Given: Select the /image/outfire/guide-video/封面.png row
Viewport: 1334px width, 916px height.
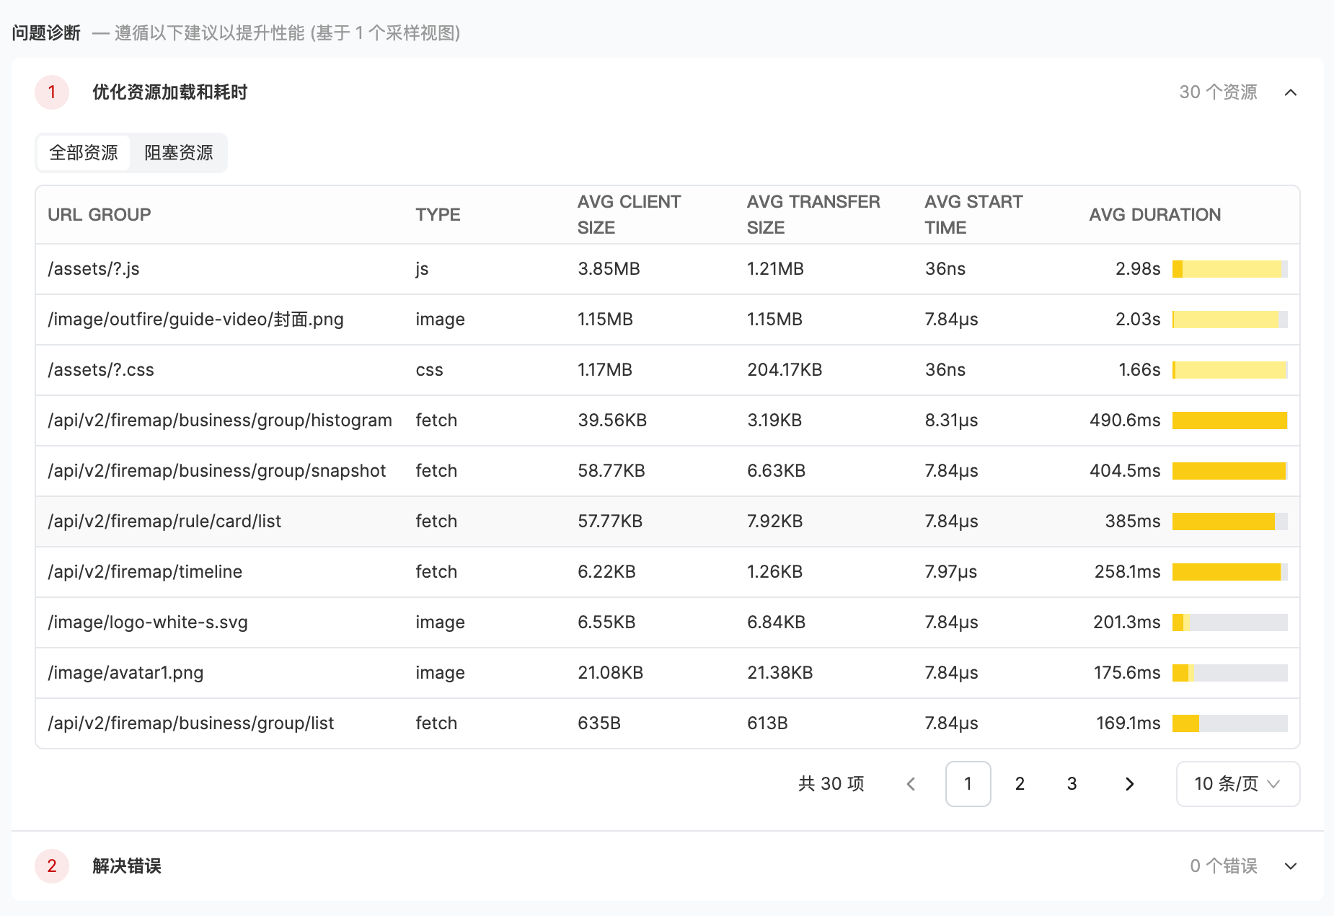Looking at the screenshot, I should (668, 320).
